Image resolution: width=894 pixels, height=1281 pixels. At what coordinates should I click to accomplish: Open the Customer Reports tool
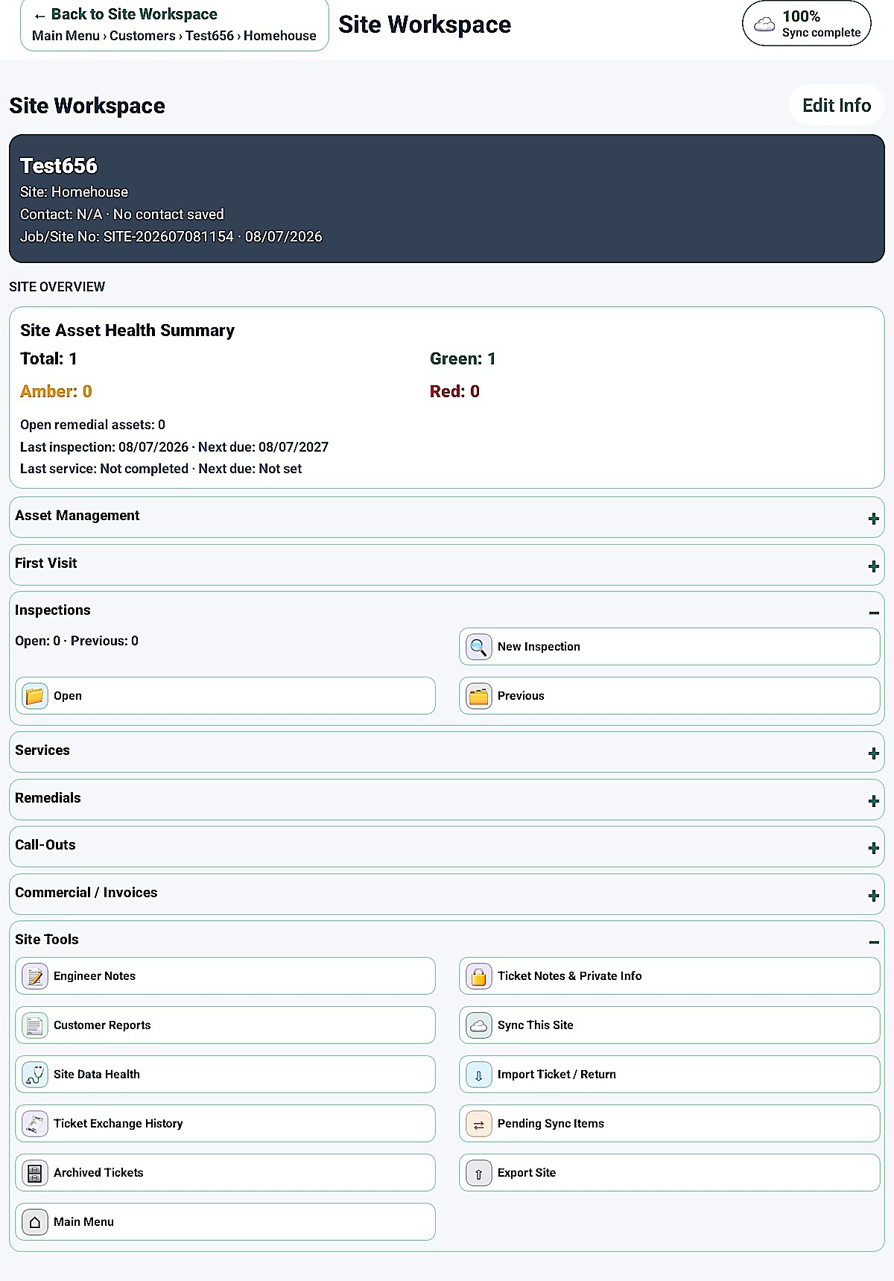225,1025
